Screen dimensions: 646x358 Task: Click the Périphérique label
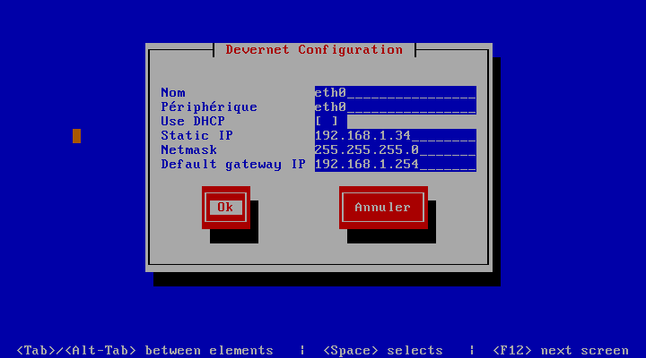pos(209,107)
